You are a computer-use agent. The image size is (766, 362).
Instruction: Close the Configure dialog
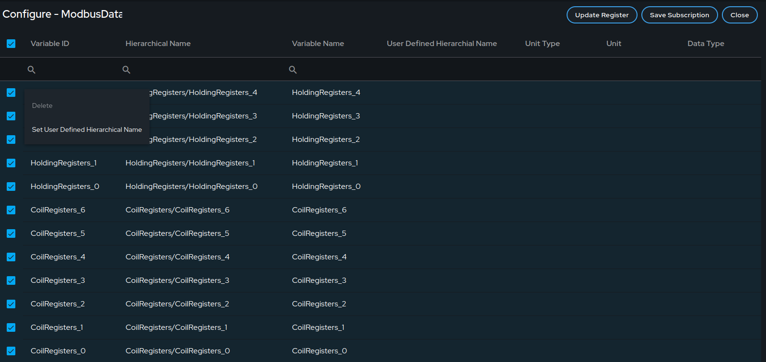[740, 15]
